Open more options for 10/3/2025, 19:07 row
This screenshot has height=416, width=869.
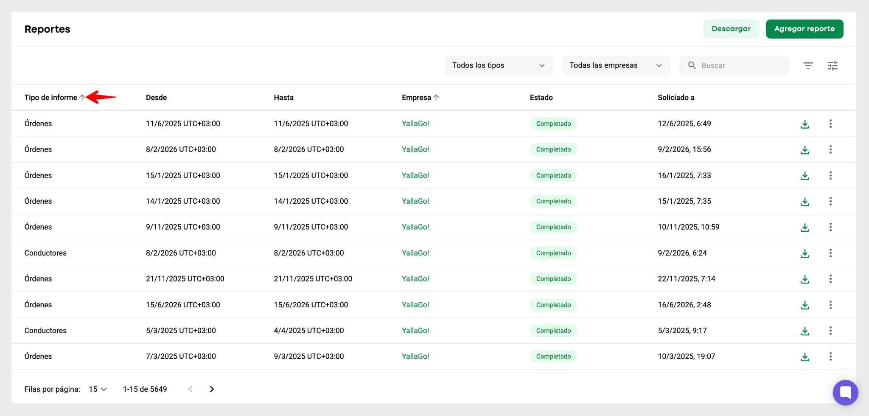coord(830,357)
